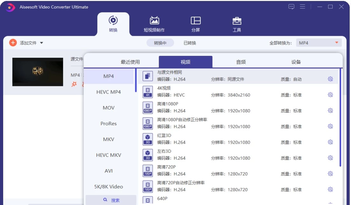Open the MP4 dropdown arrow at top right

click(337, 43)
